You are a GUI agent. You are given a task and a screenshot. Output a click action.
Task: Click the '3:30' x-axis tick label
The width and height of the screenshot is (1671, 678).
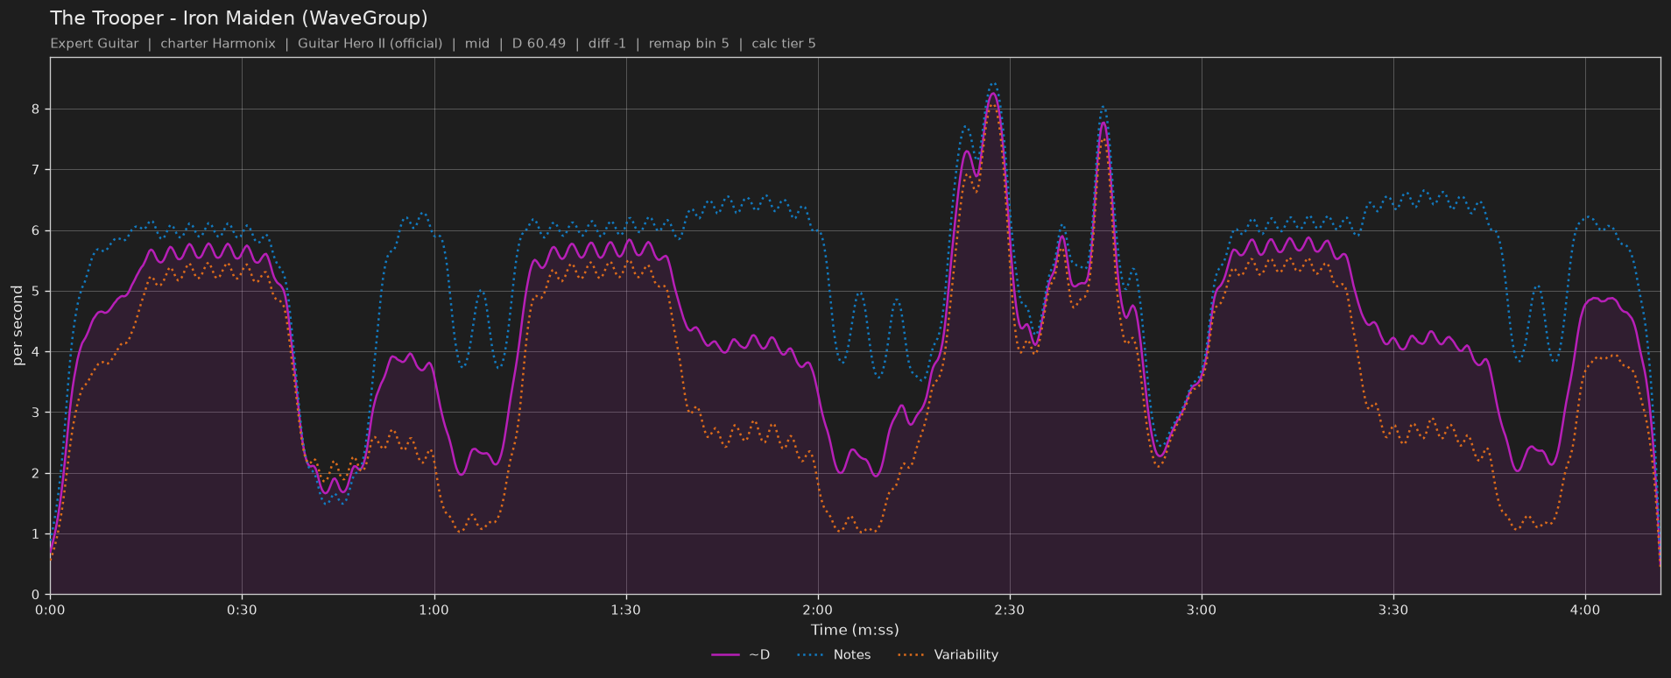click(x=1392, y=610)
